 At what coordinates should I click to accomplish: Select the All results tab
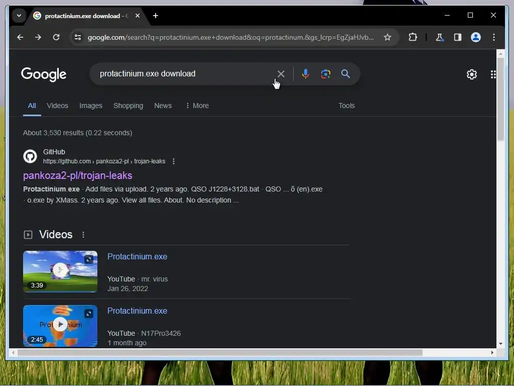click(32, 106)
